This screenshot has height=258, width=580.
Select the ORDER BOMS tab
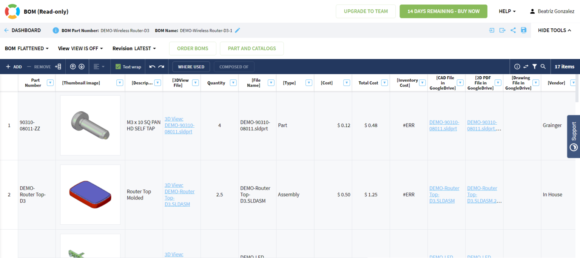(x=193, y=48)
